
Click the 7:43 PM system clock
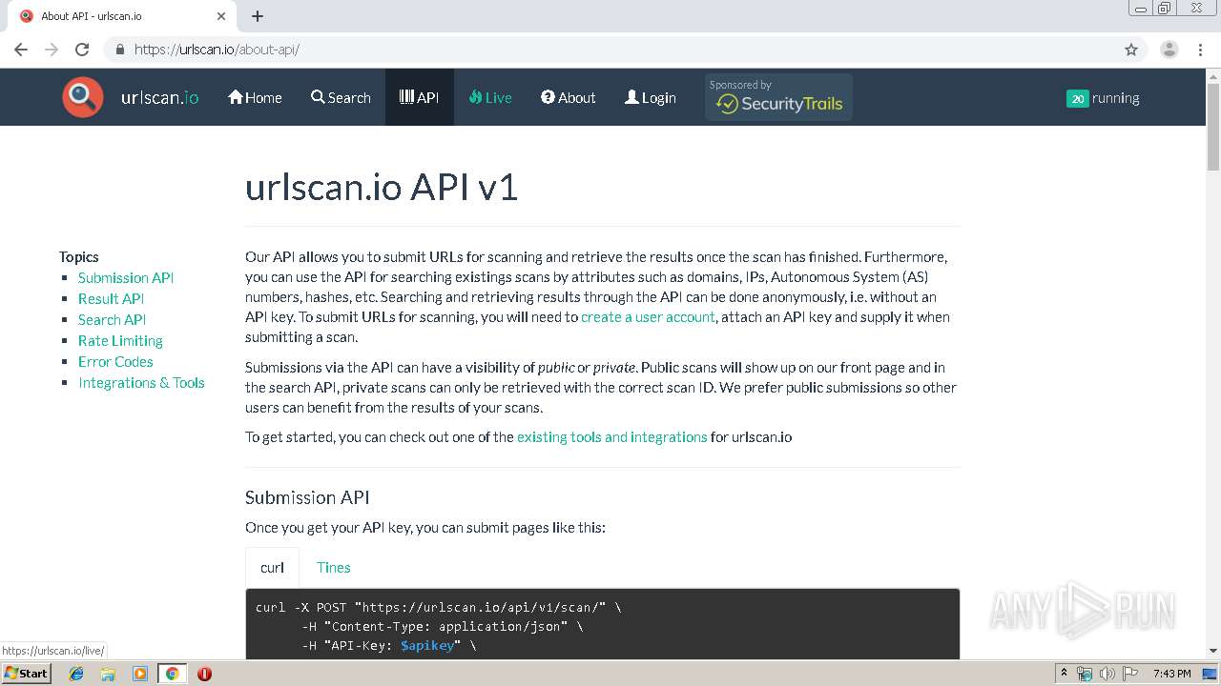click(1172, 674)
